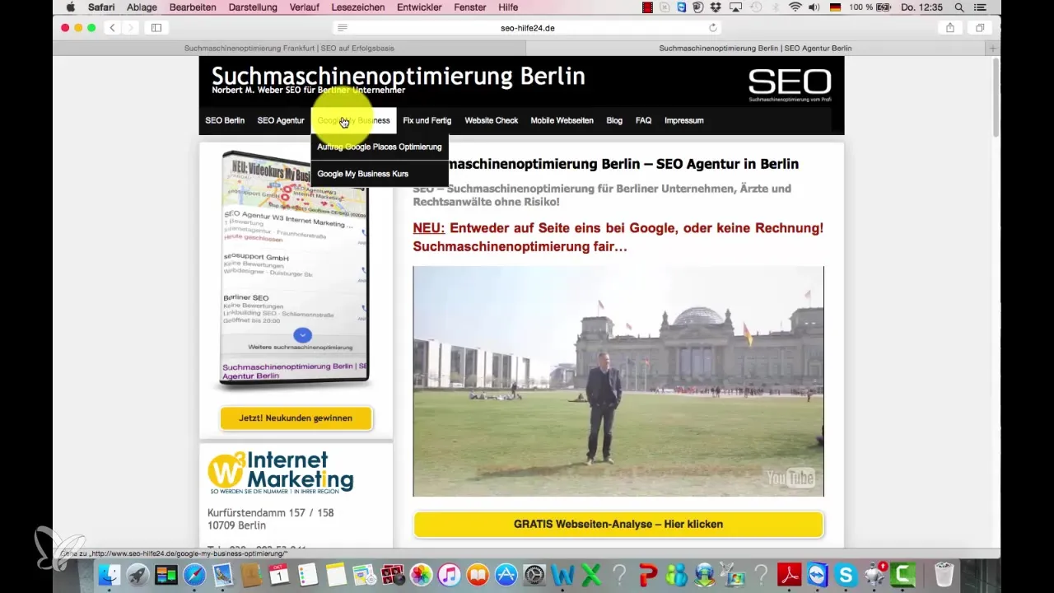Open SEO Agentur nav link
This screenshot has height=593, width=1054.
[x=281, y=120]
